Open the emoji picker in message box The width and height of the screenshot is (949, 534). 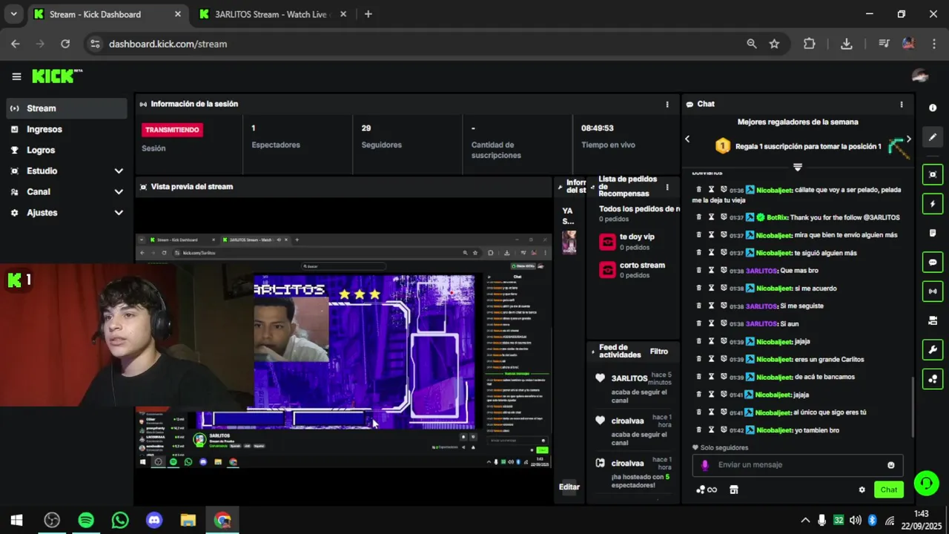point(890,465)
